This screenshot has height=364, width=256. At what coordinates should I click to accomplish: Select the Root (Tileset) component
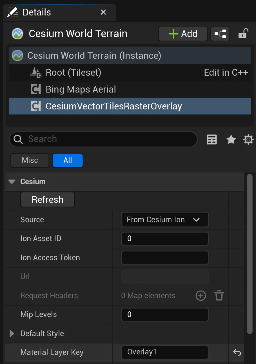click(x=130, y=73)
